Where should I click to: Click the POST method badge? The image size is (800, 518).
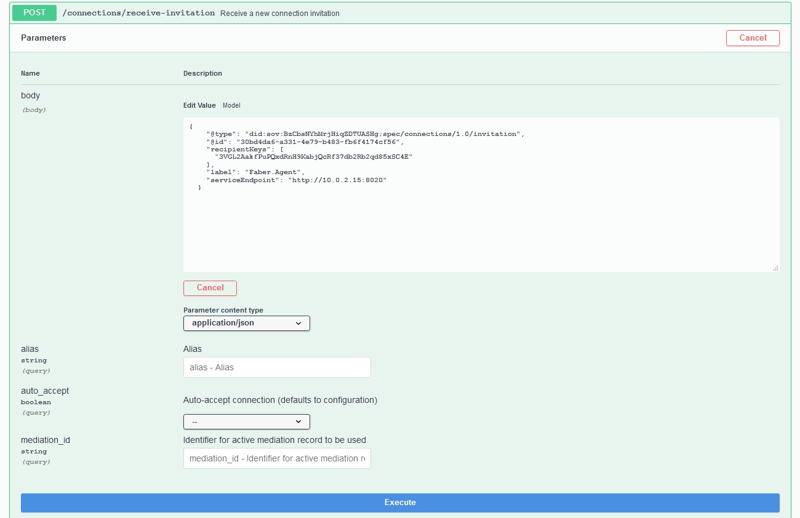34,12
